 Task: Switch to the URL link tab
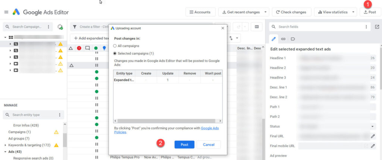click(283, 39)
